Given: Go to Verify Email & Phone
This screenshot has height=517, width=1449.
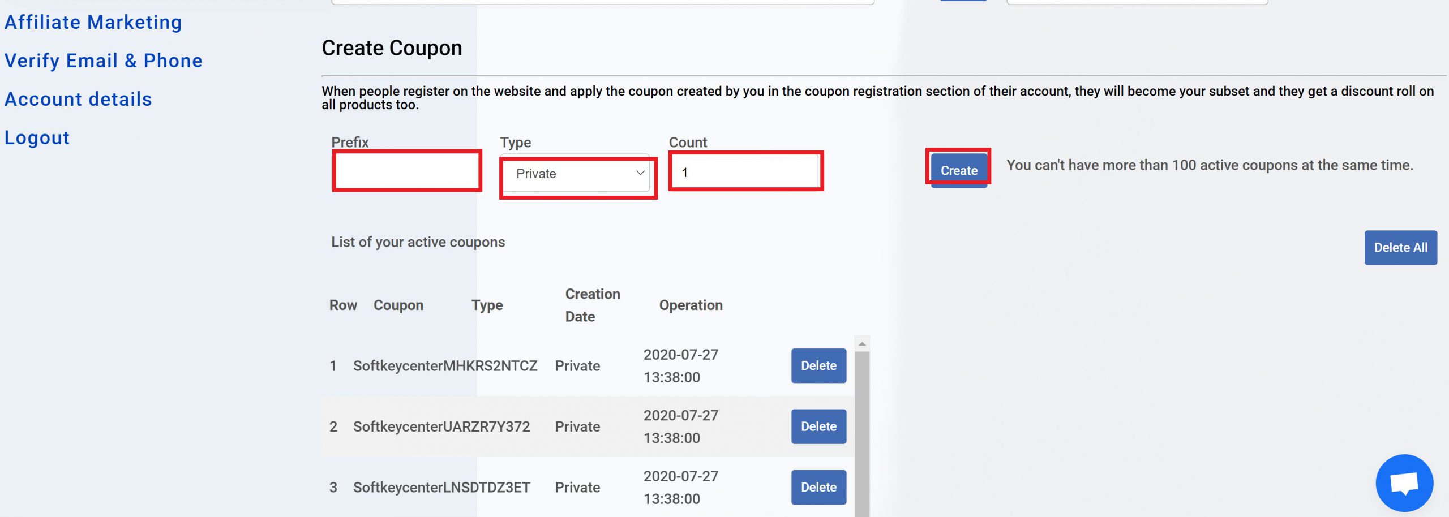Looking at the screenshot, I should tap(104, 61).
